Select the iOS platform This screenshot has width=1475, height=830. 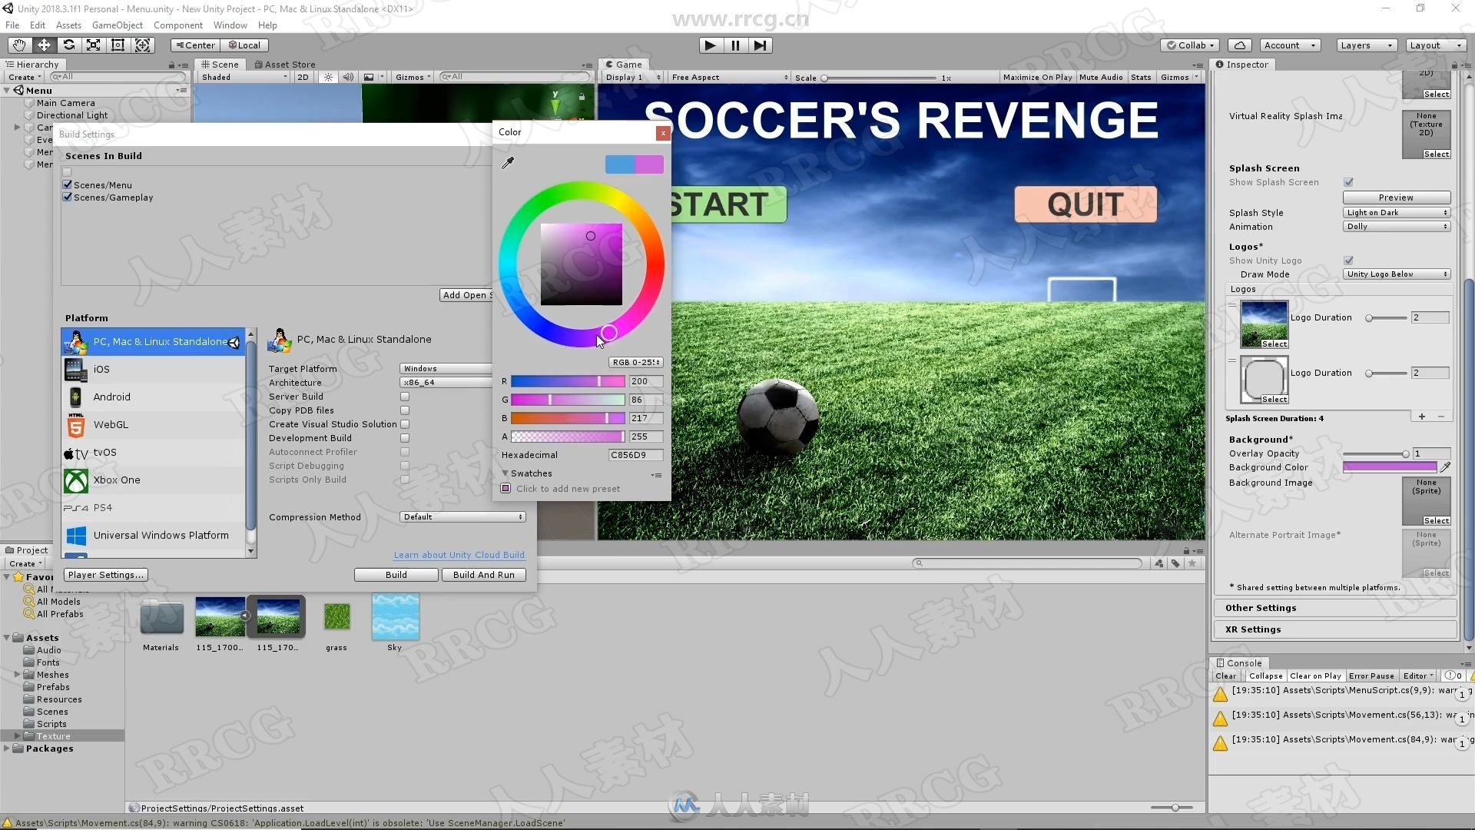[x=154, y=370]
